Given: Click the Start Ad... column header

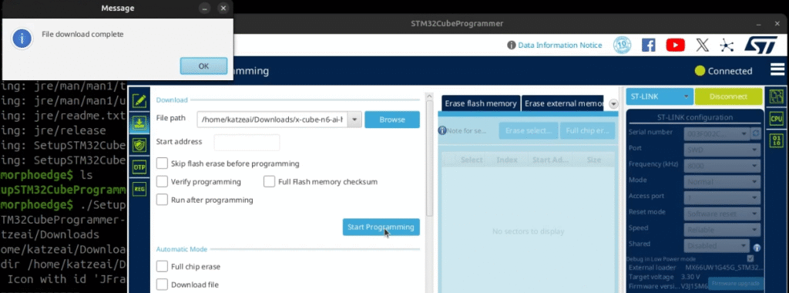Looking at the screenshot, I should click(551, 160).
